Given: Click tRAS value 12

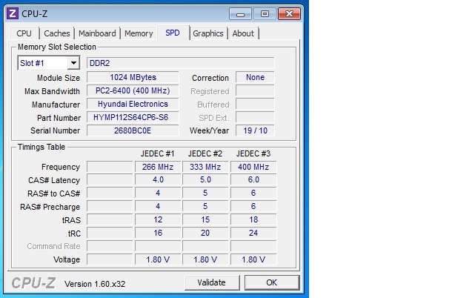Looking at the screenshot, I should tap(158, 219).
